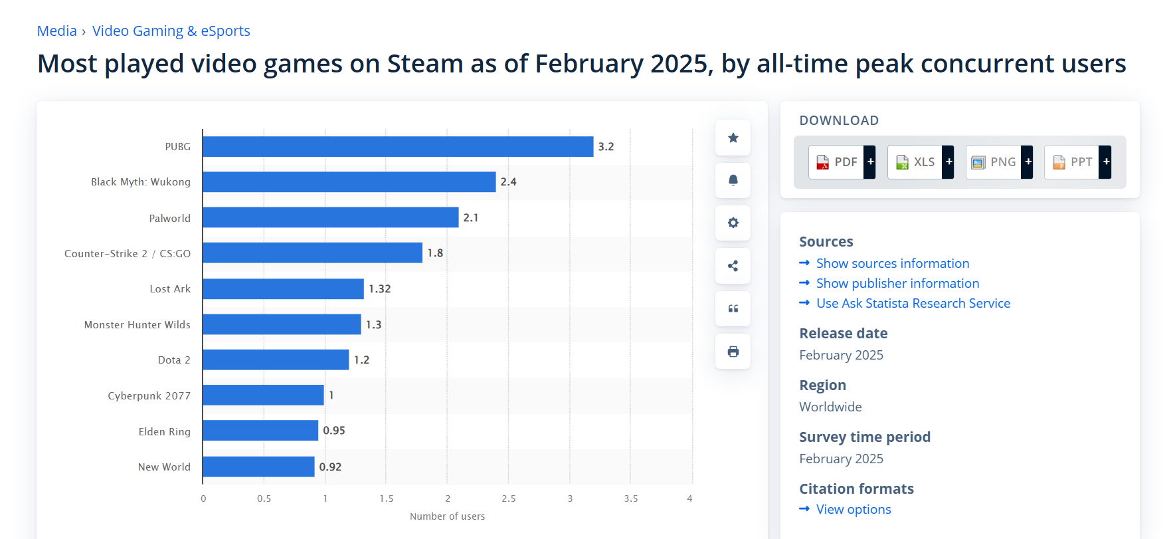This screenshot has height=539, width=1171.
Task: Click the 1.32 value label
Action: point(380,289)
